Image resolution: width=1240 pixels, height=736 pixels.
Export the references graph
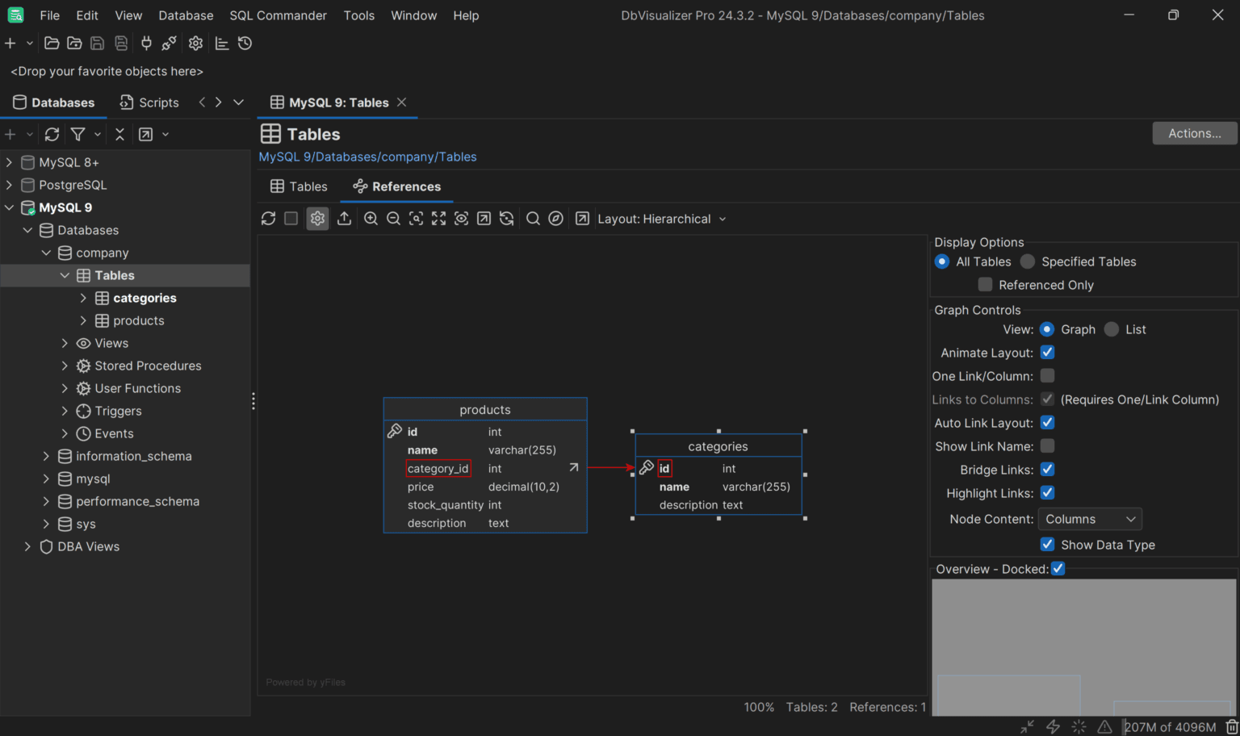point(344,219)
